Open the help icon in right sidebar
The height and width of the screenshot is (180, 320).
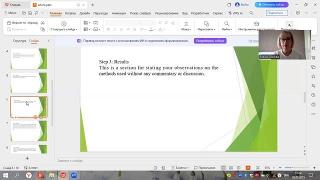click(x=313, y=104)
